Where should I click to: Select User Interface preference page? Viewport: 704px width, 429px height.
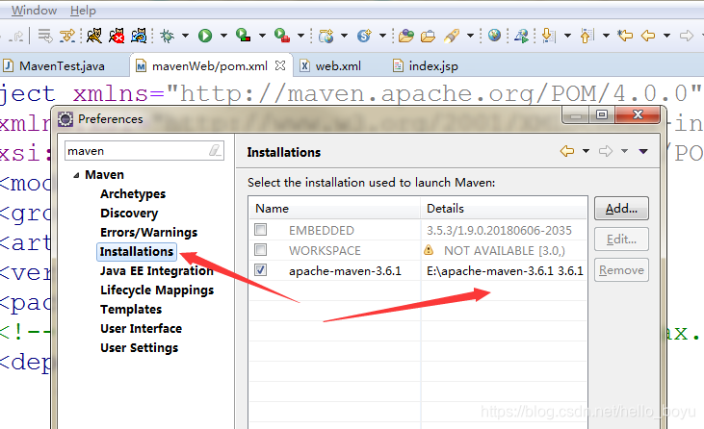click(x=141, y=329)
